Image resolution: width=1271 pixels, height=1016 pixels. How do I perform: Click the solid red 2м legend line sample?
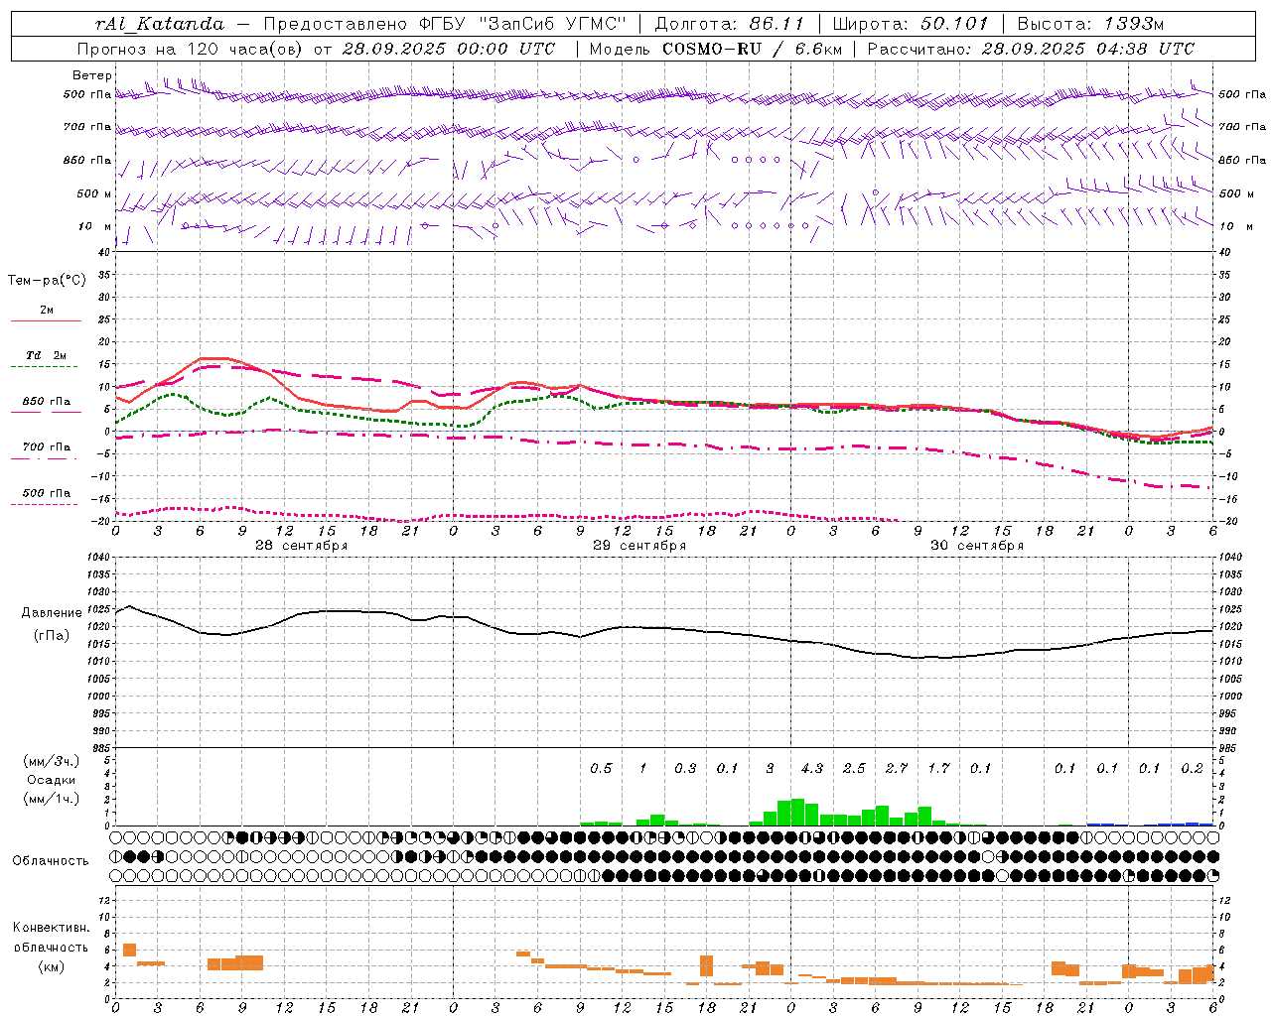click(x=47, y=320)
